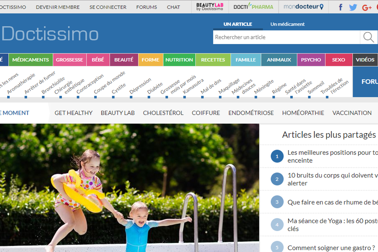Open the Twitter bird icon
378x252 pixels.
[353, 7]
